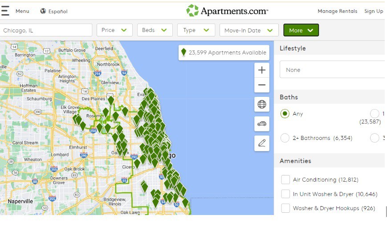
Task: Expand the Move-In Date dropdown
Action: (x=248, y=30)
